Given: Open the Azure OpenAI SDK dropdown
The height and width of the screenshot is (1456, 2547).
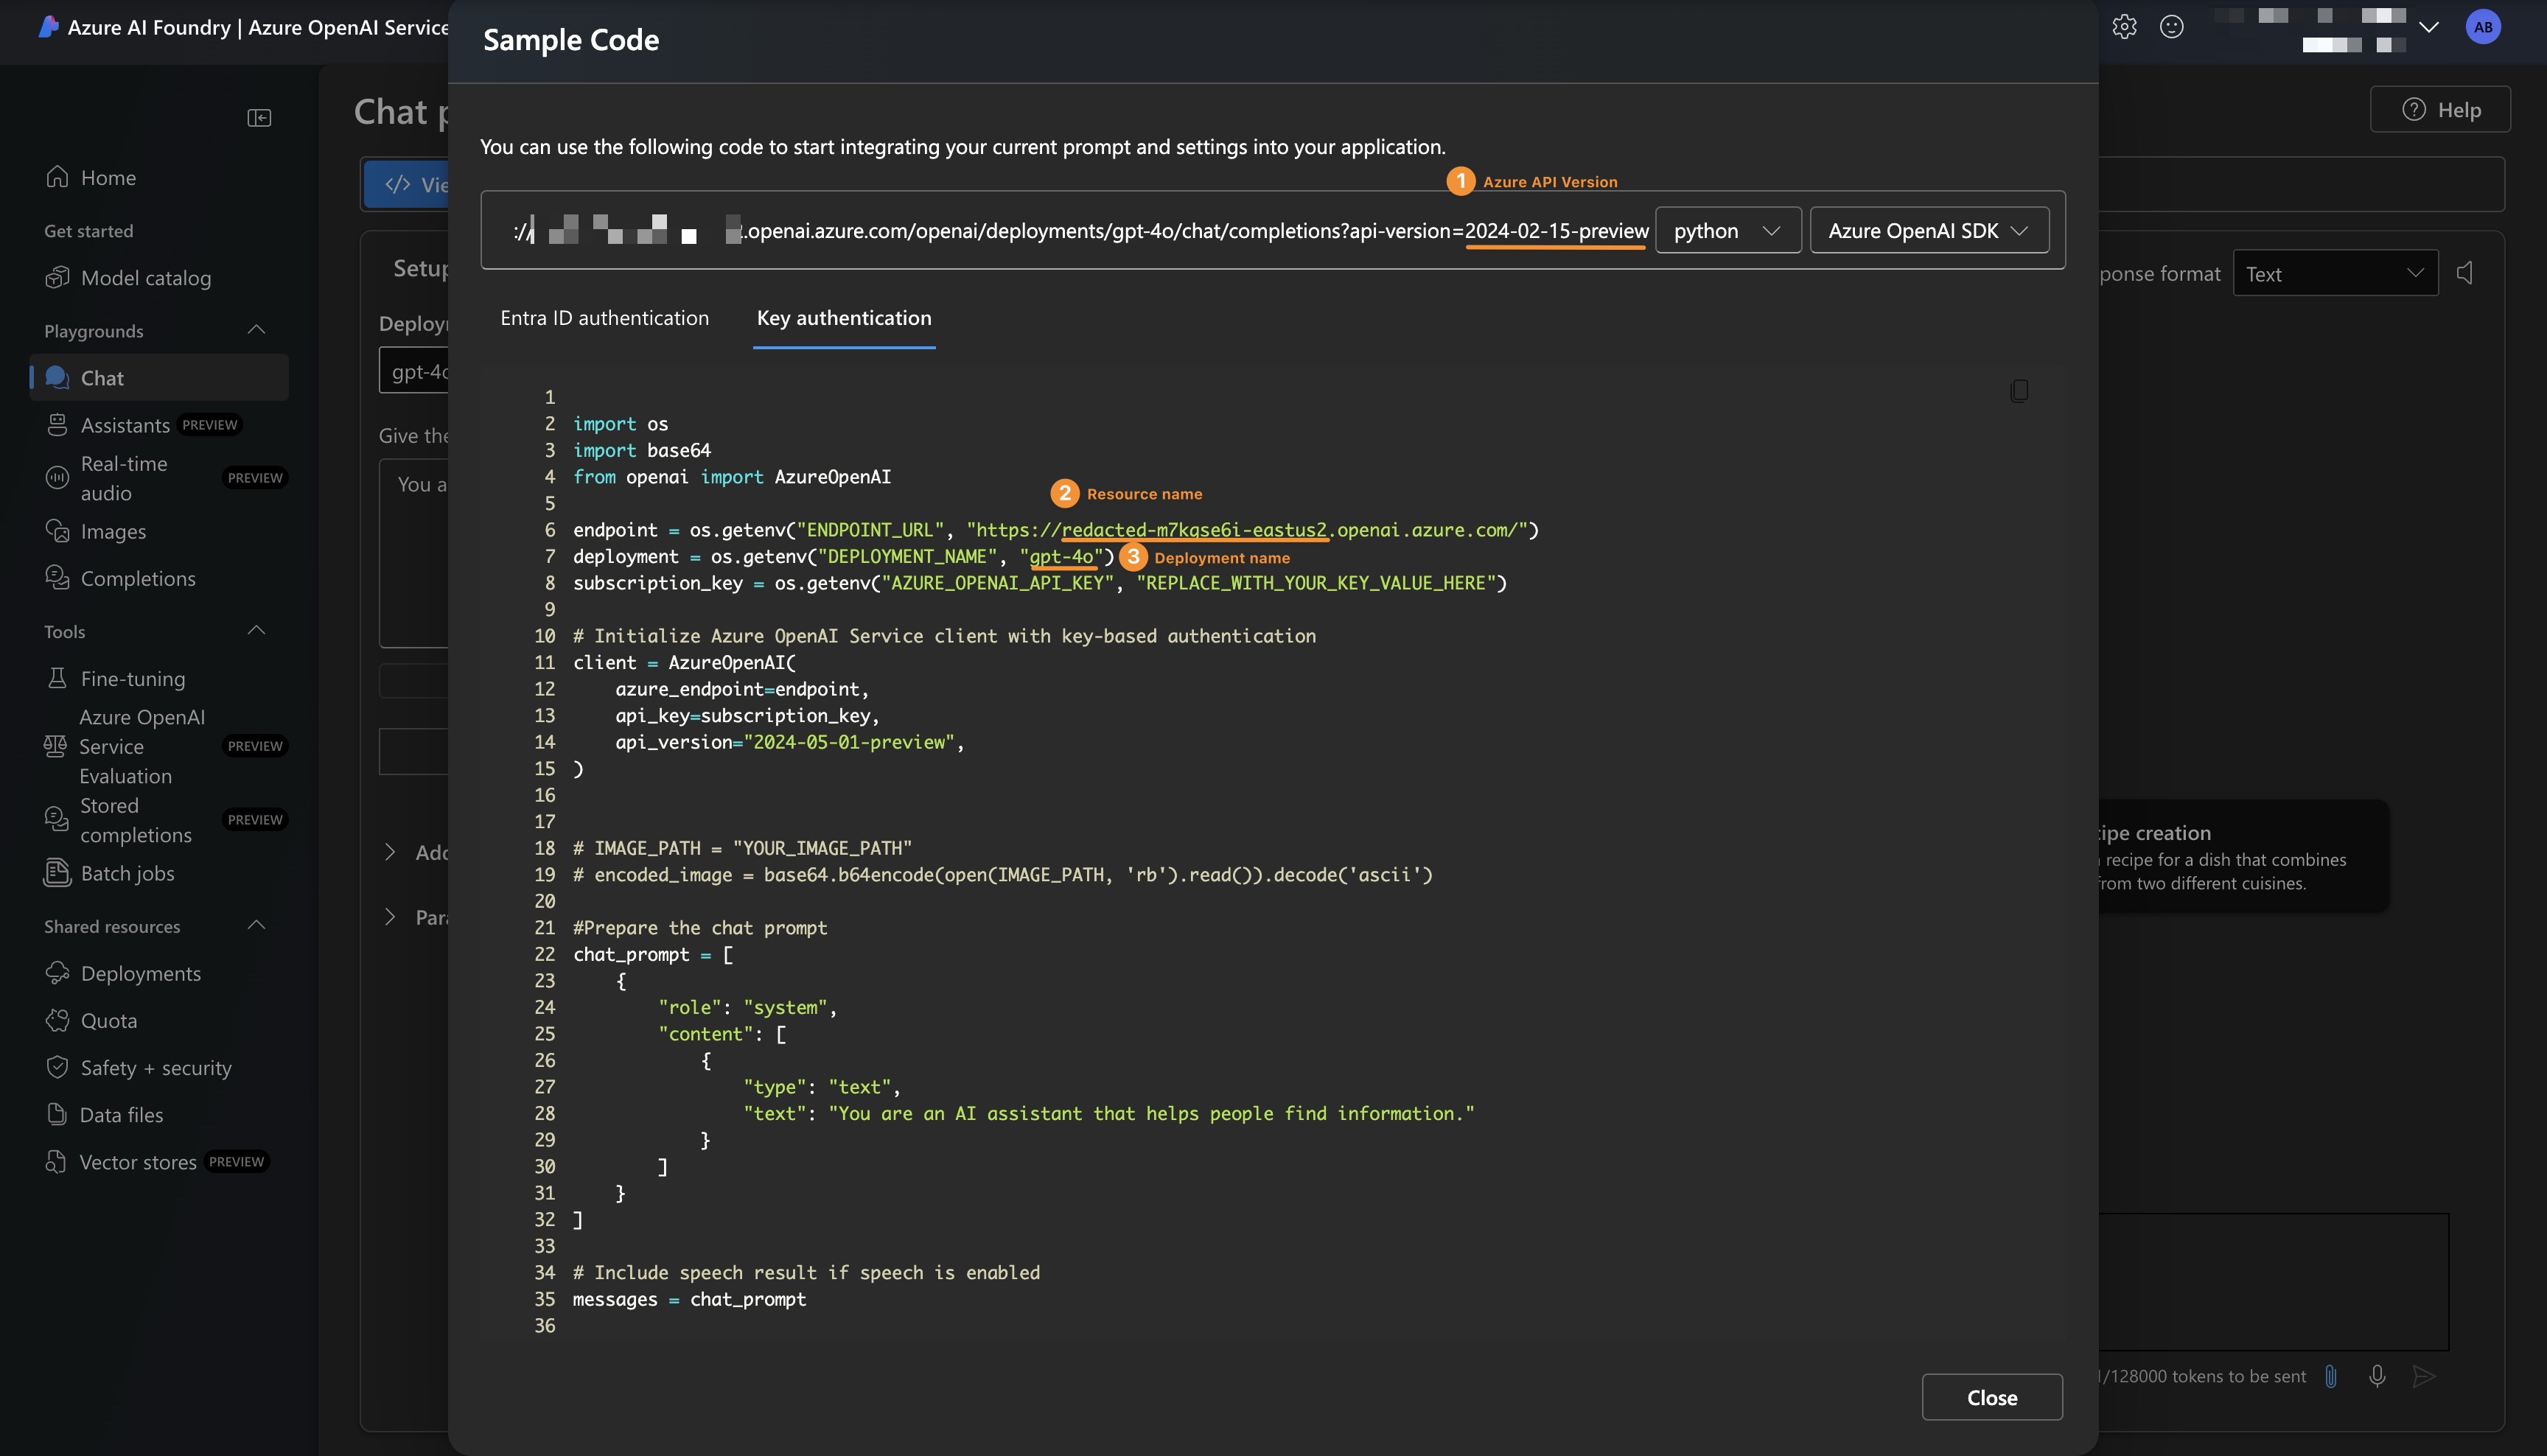Looking at the screenshot, I should click(x=1928, y=231).
